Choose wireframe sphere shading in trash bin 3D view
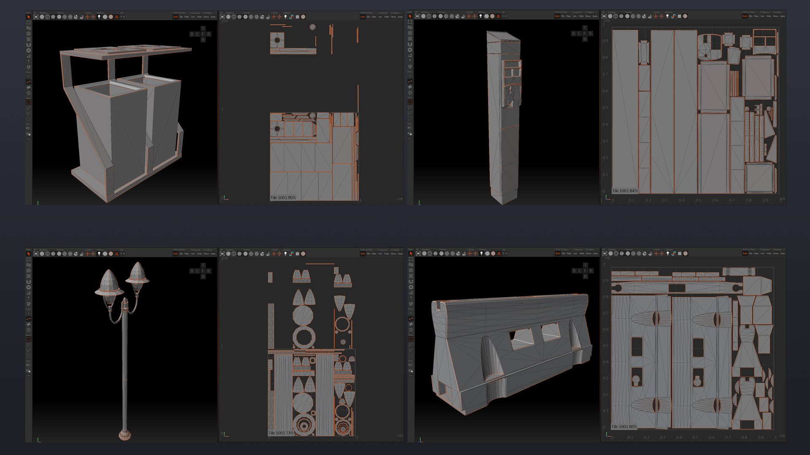The width and height of the screenshot is (810, 455). pyautogui.click(x=47, y=17)
